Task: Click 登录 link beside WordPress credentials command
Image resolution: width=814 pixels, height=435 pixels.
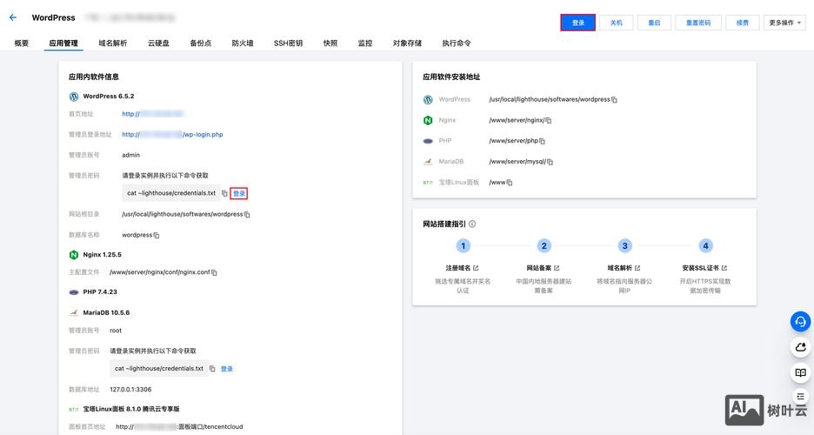Action: click(x=239, y=194)
